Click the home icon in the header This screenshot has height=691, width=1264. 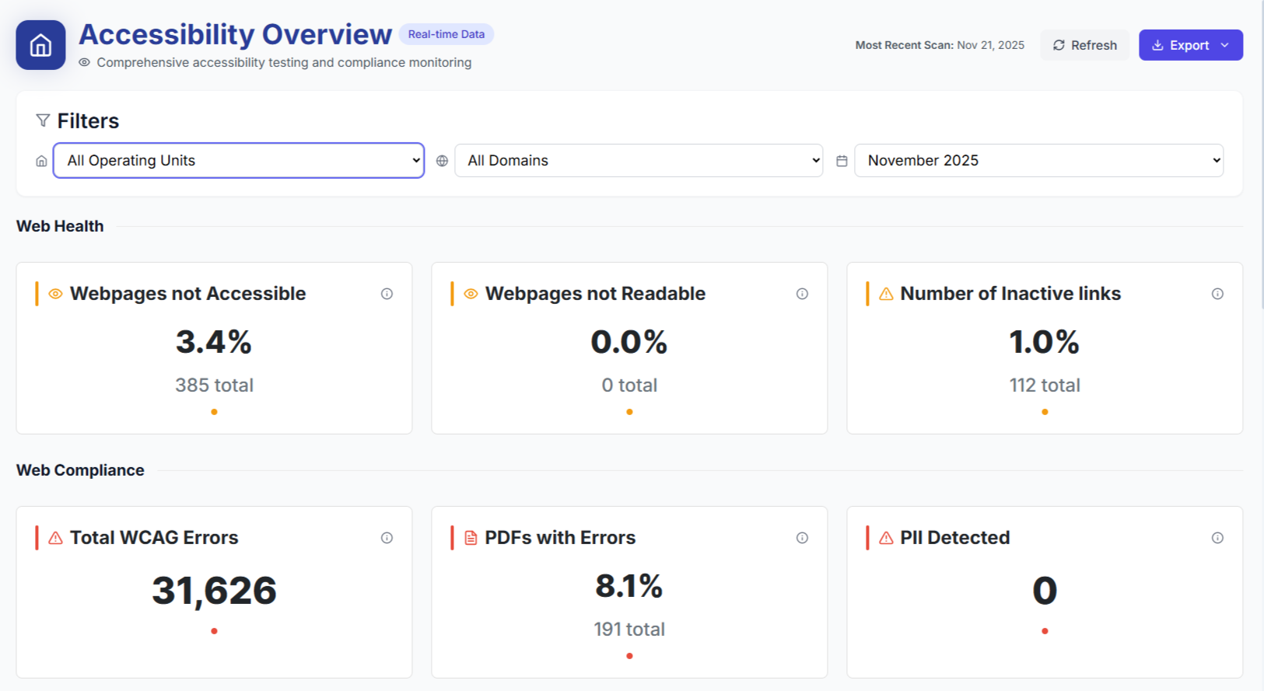pyautogui.click(x=40, y=45)
